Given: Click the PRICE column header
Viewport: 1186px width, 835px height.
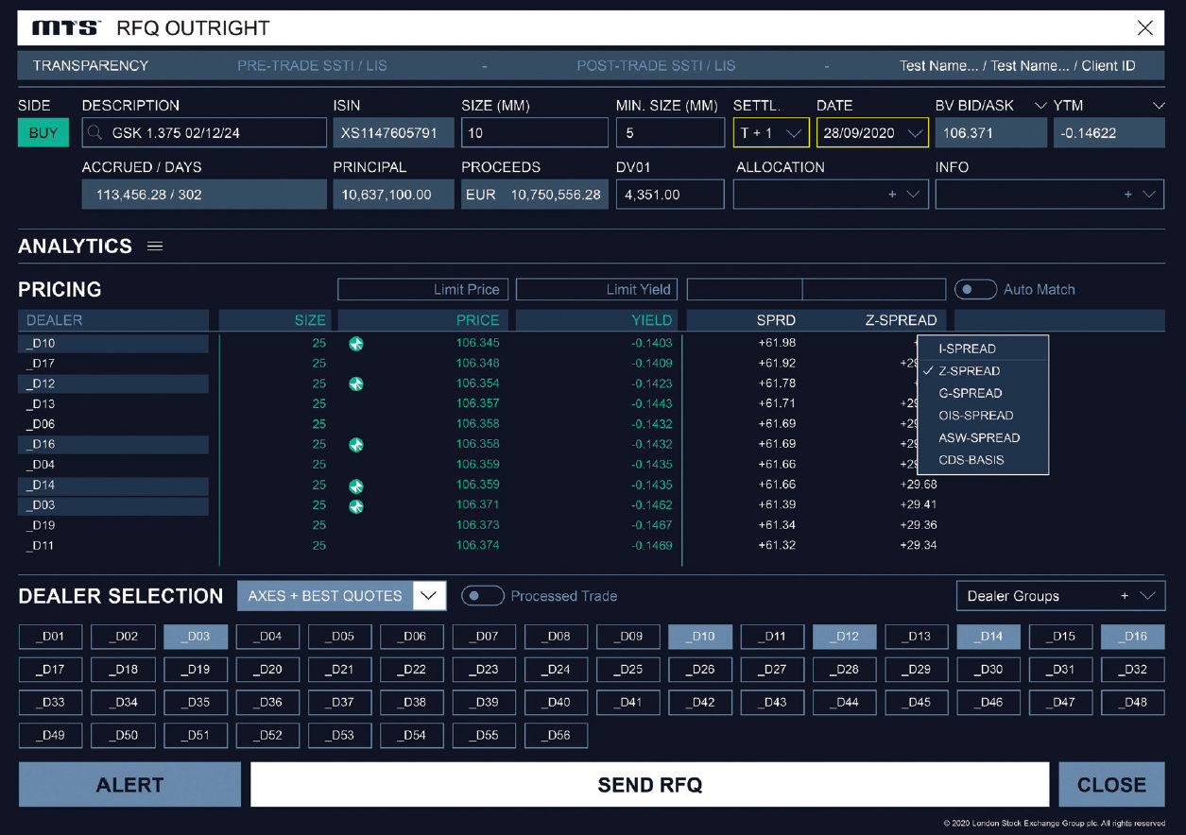Looking at the screenshot, I should coord(423,320).
